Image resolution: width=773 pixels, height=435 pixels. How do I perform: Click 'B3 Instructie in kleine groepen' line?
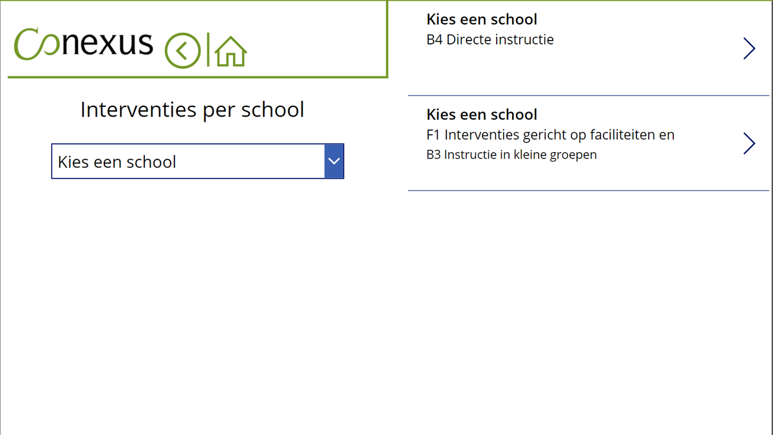[x=511, y=155]
